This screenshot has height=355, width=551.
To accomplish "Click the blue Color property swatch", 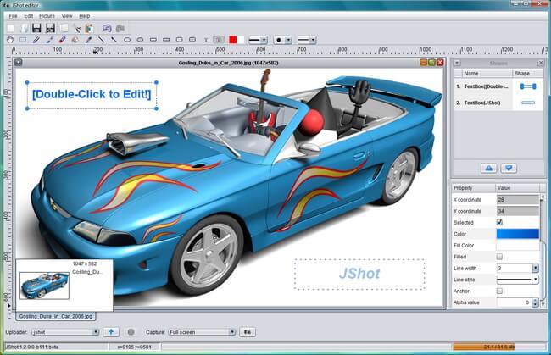I will tap(517, 234).
